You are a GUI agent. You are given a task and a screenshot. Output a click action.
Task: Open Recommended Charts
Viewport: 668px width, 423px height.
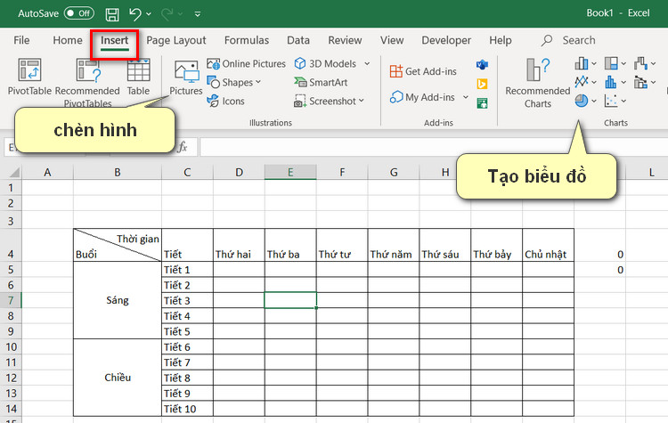pos(538,83)
